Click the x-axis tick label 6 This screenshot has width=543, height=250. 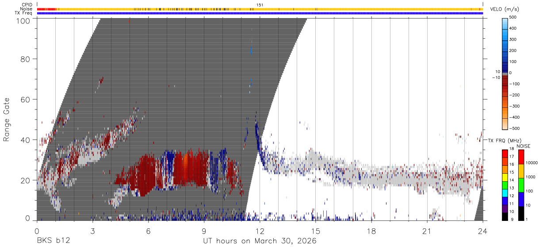click(x=148, y=231)
